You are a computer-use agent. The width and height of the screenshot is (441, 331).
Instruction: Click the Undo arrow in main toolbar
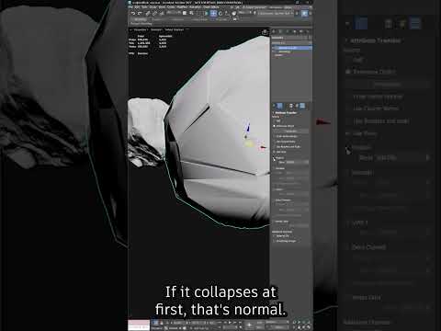[x=133, y=13]
